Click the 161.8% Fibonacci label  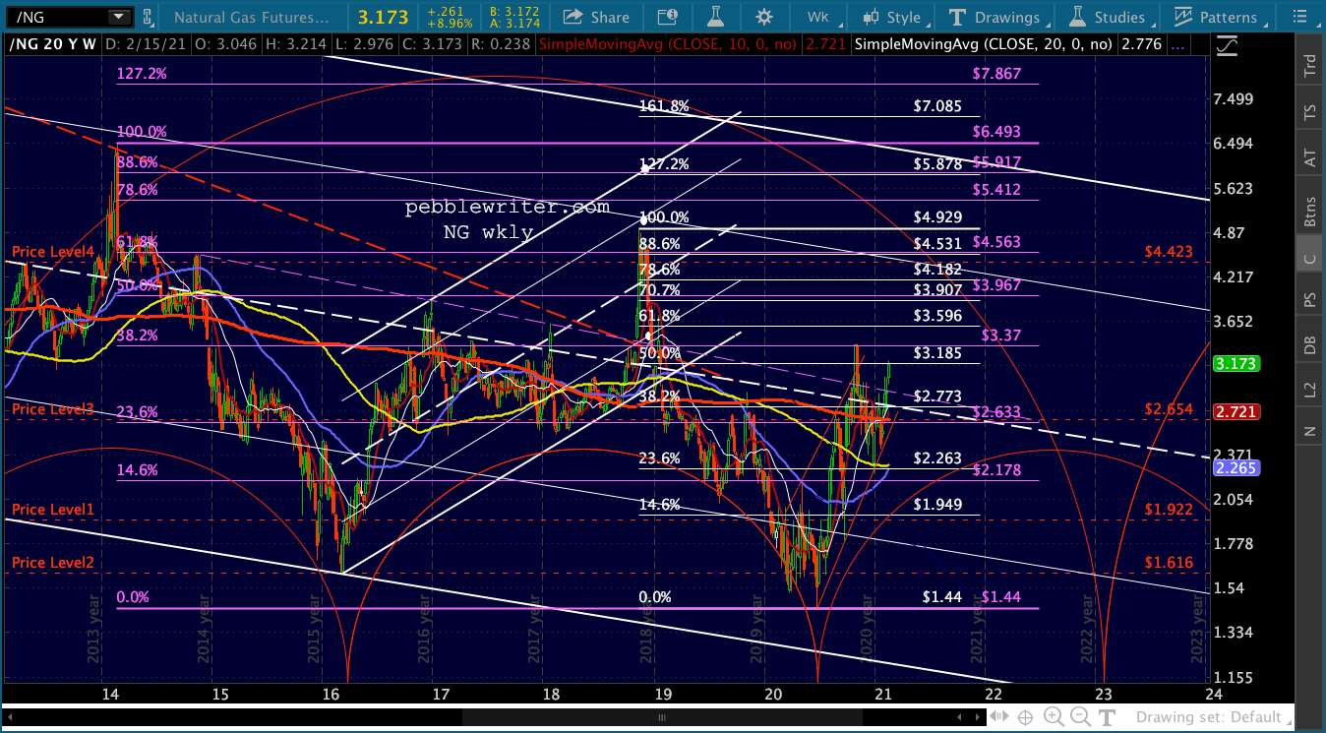(x=664, y=106)
